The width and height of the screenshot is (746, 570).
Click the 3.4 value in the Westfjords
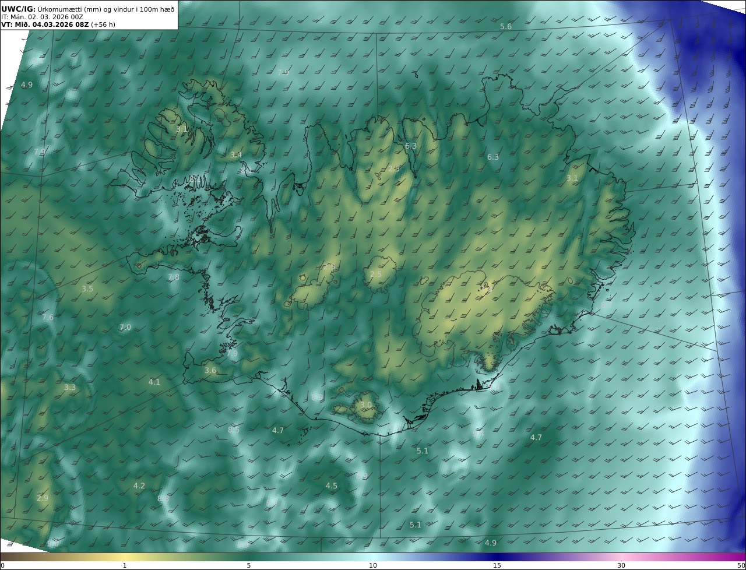pyautogui.click(x=235, y=155)
